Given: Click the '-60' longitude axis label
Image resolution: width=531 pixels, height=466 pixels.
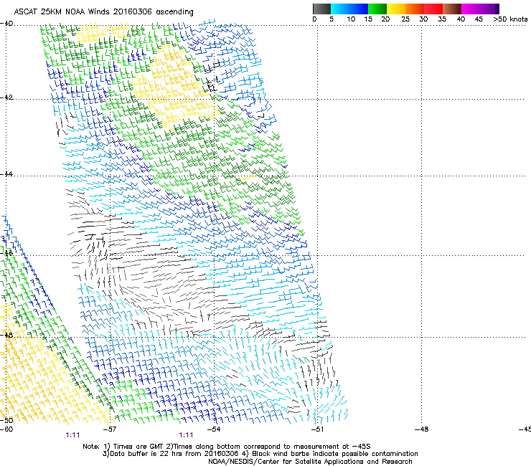Looking at the screenshot, I should (6, 429).
